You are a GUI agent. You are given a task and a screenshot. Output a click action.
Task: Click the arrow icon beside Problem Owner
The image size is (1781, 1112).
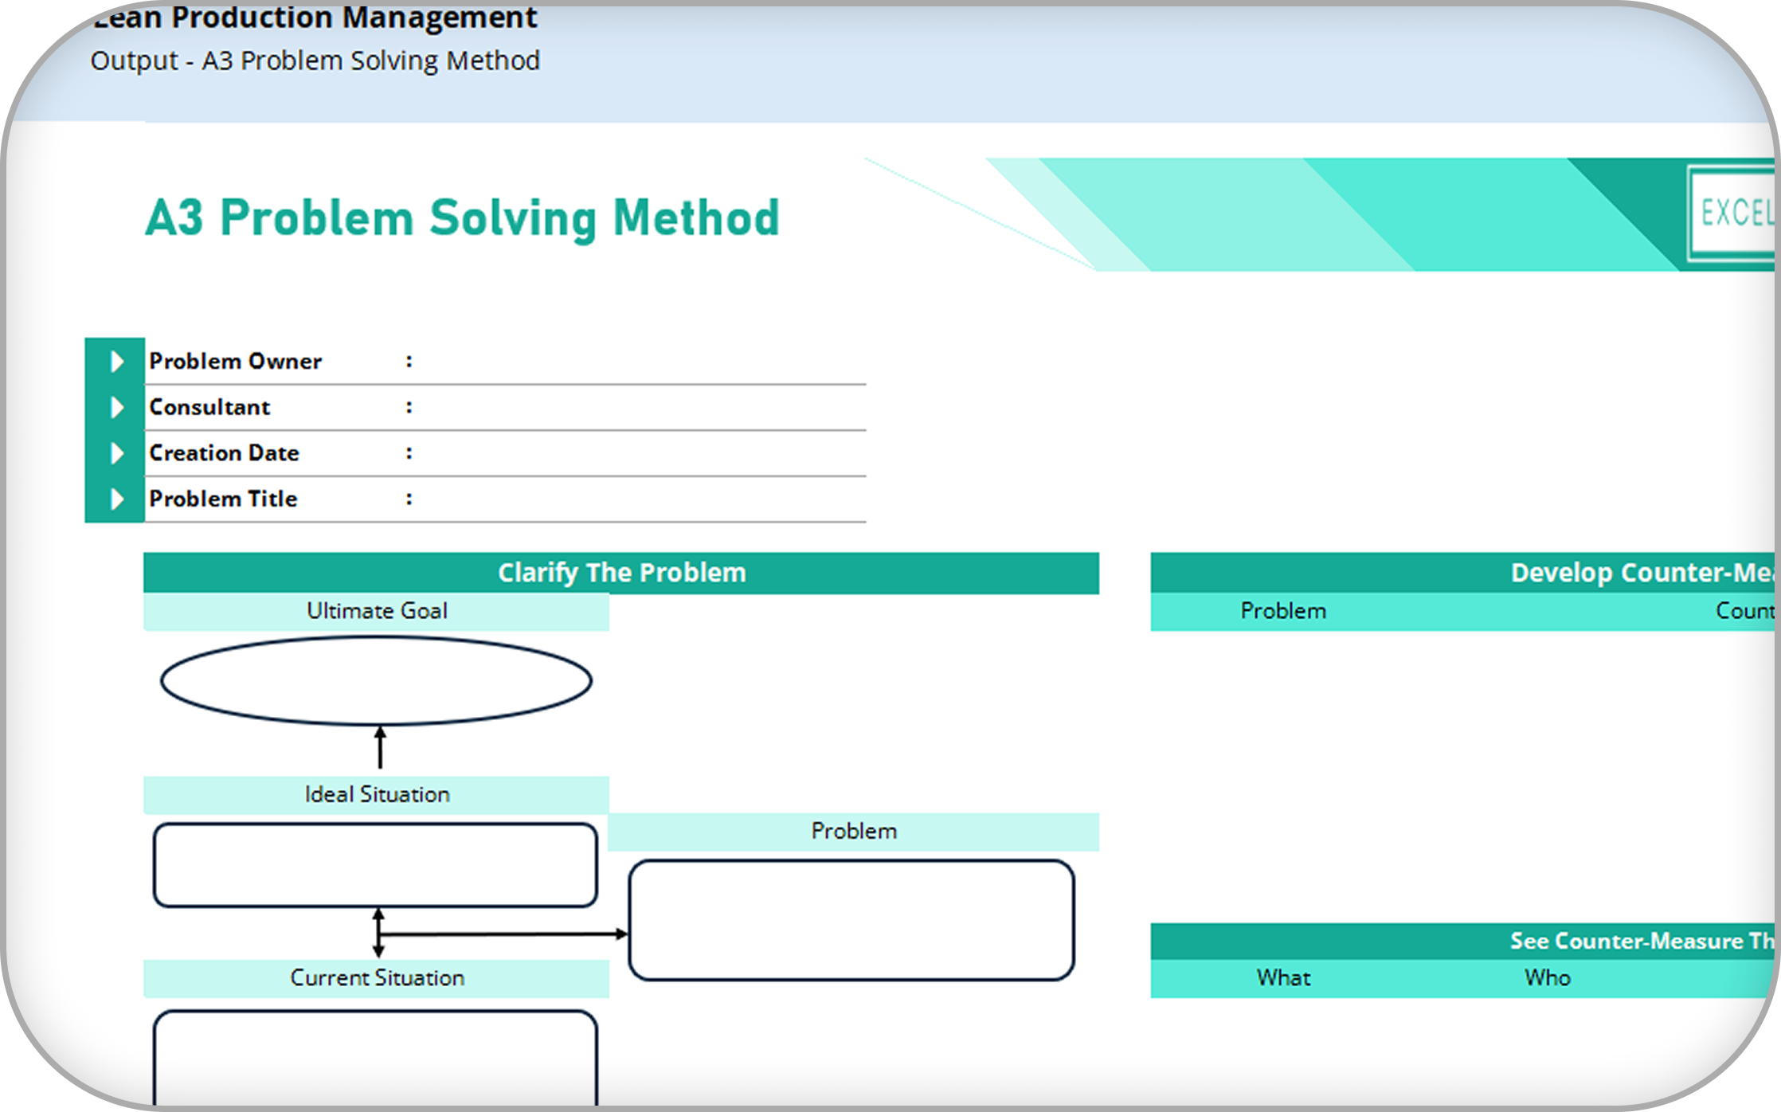pos(116,362)
